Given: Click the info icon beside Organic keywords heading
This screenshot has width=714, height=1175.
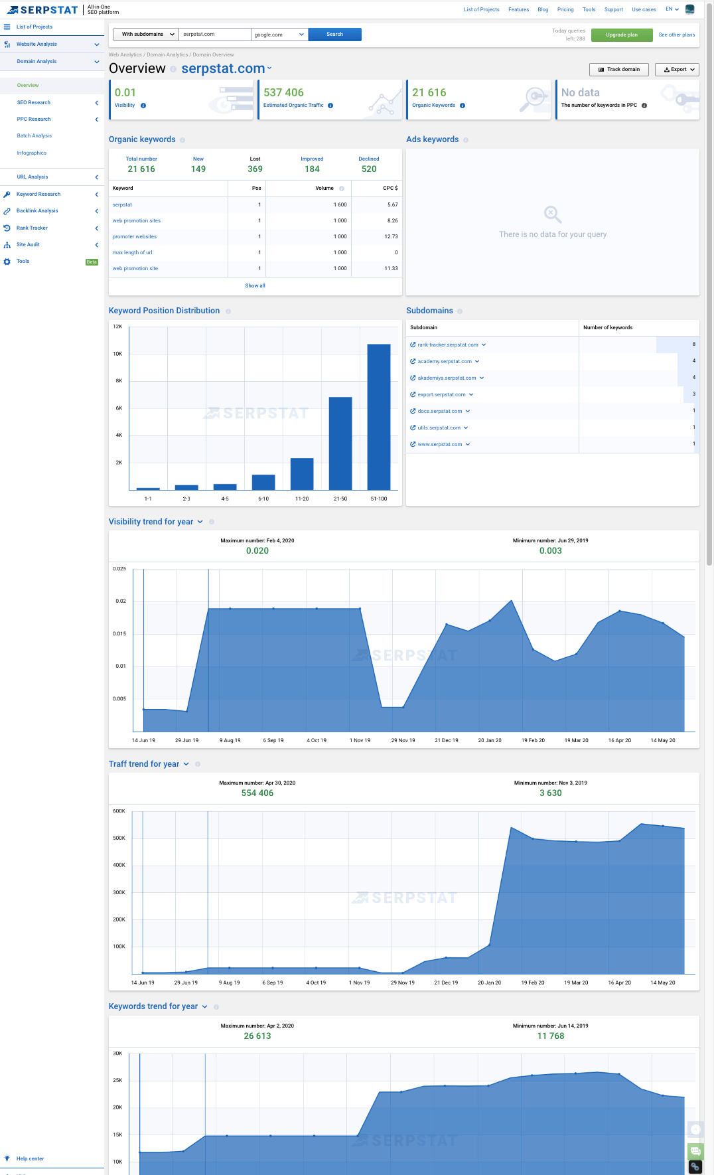Looking at the screenshot, I should point(182,140).
